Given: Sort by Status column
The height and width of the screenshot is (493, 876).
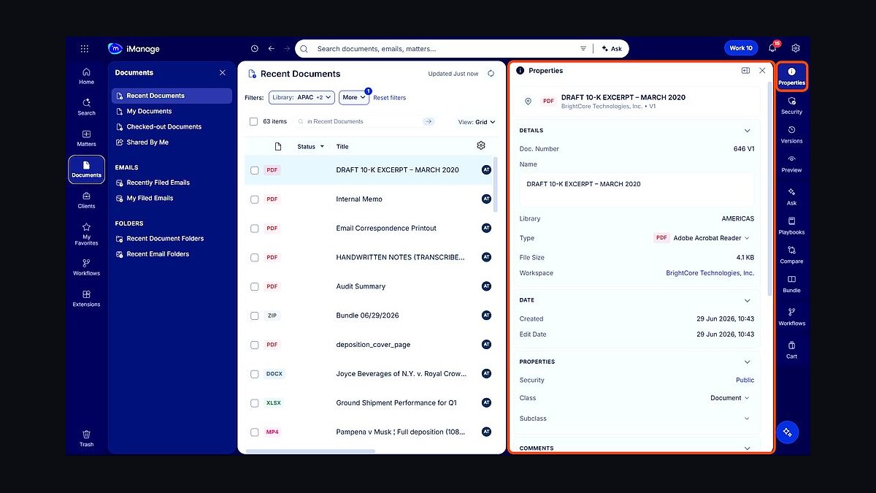Looking at the screenshot, I should (x=311, y=147).
